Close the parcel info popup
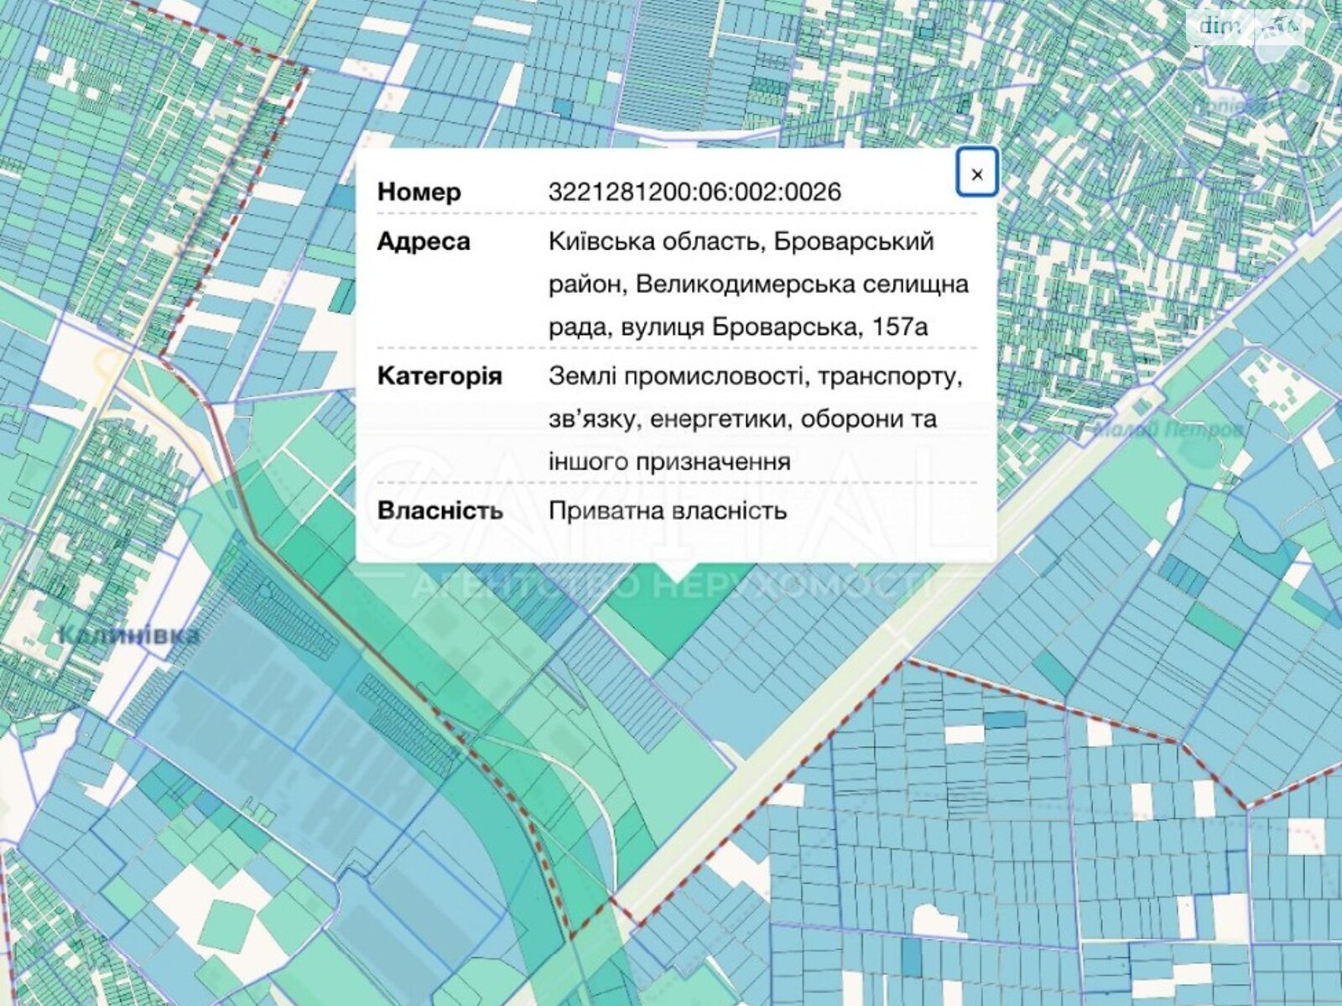Screen dimensions: 1342x1006 pyautogui.click(x=977, y=173)
